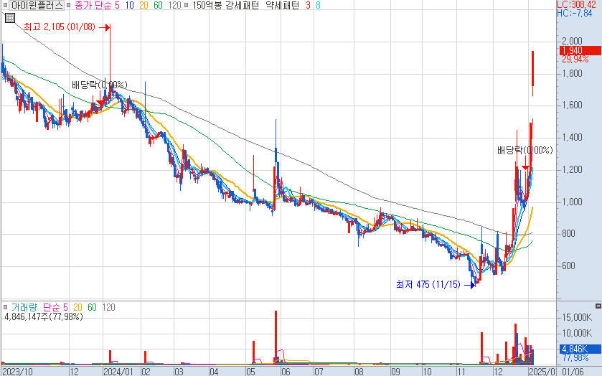
Task: Click the 08 month date axis label
Action: 359,372
